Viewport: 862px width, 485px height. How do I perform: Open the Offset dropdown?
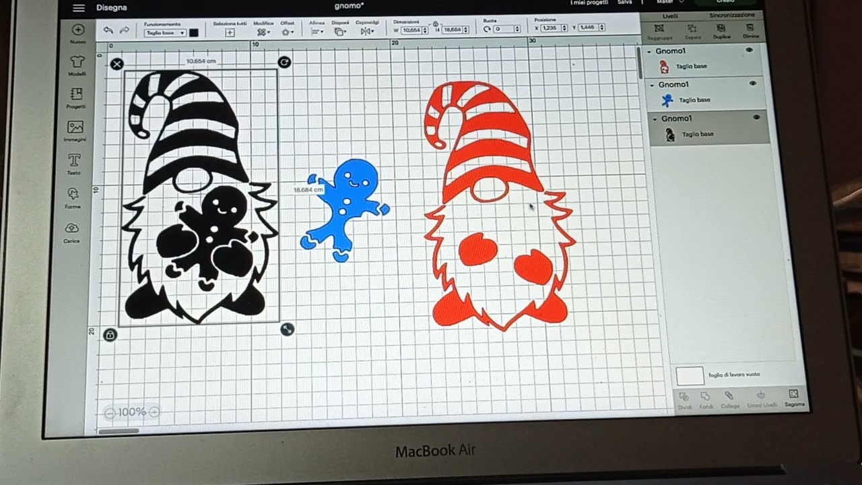[287, 32]
